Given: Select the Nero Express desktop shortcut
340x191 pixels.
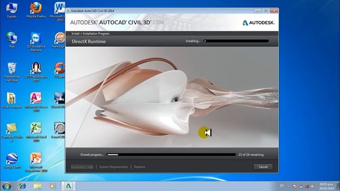Looking at the screenshot, I should pos(59,40).
